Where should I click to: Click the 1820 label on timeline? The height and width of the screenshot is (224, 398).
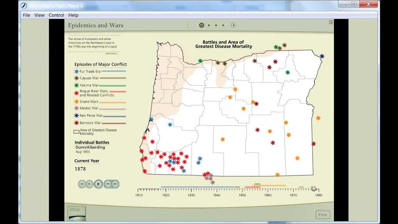166,195
